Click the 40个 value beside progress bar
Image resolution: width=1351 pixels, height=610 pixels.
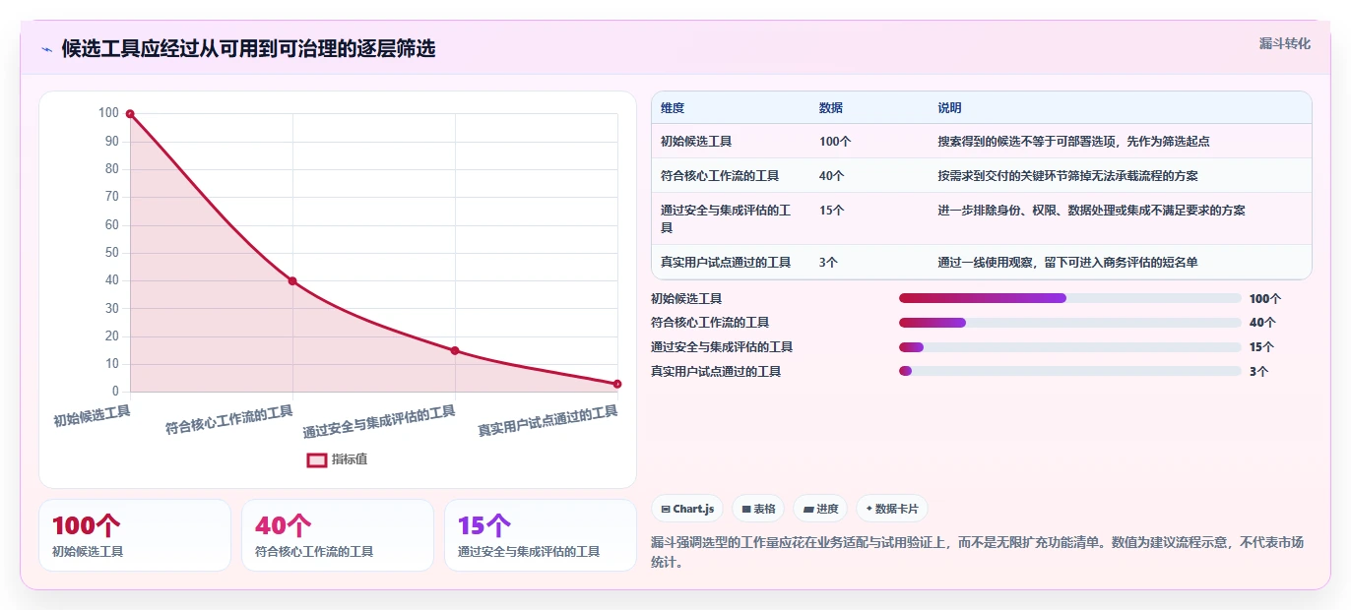(1262, 323)
